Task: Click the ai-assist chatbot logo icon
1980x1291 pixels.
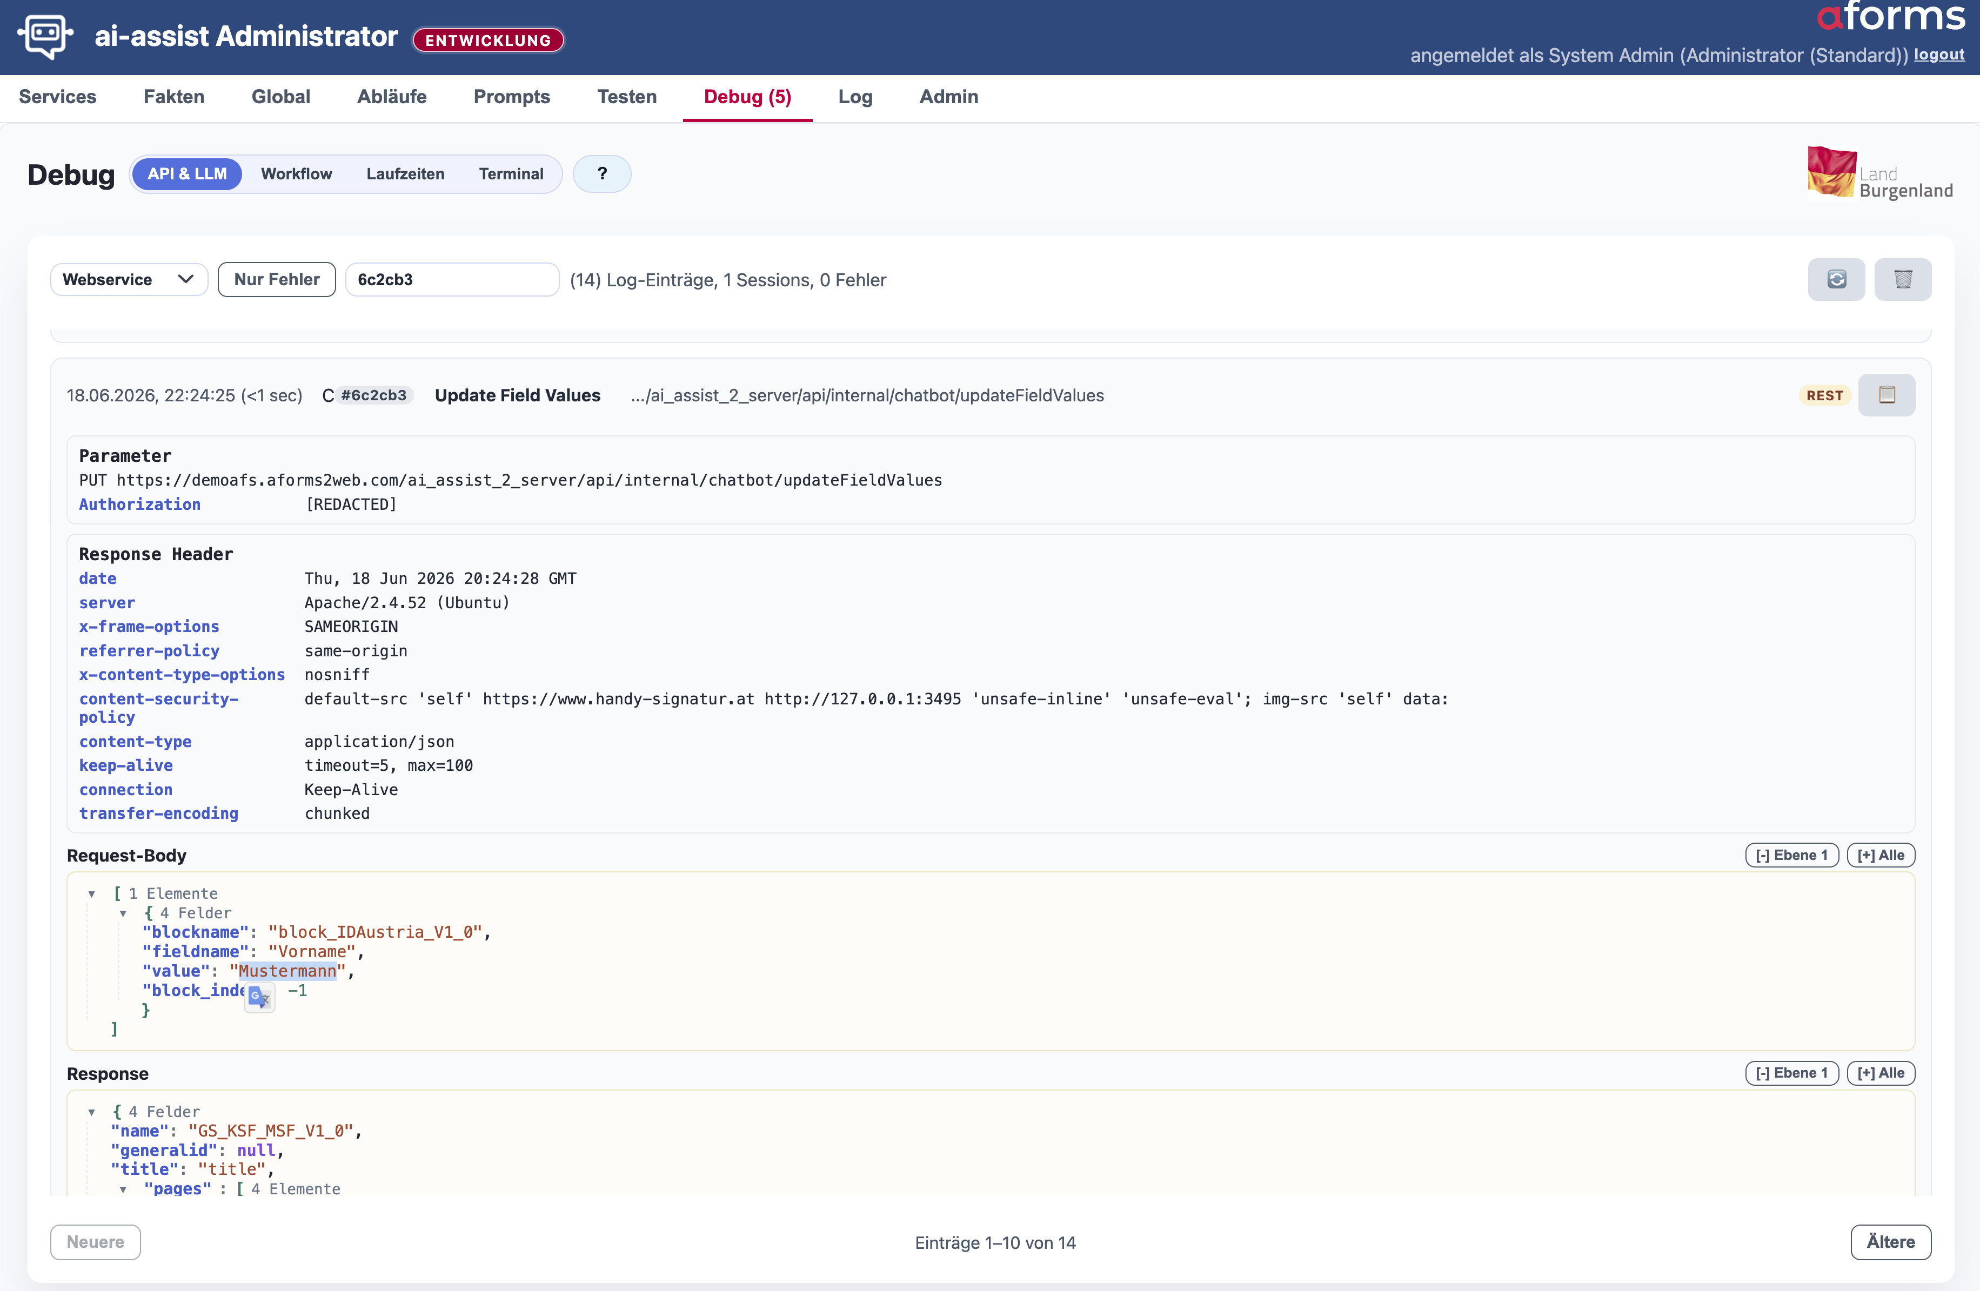Action: click(x=45, y=36)
